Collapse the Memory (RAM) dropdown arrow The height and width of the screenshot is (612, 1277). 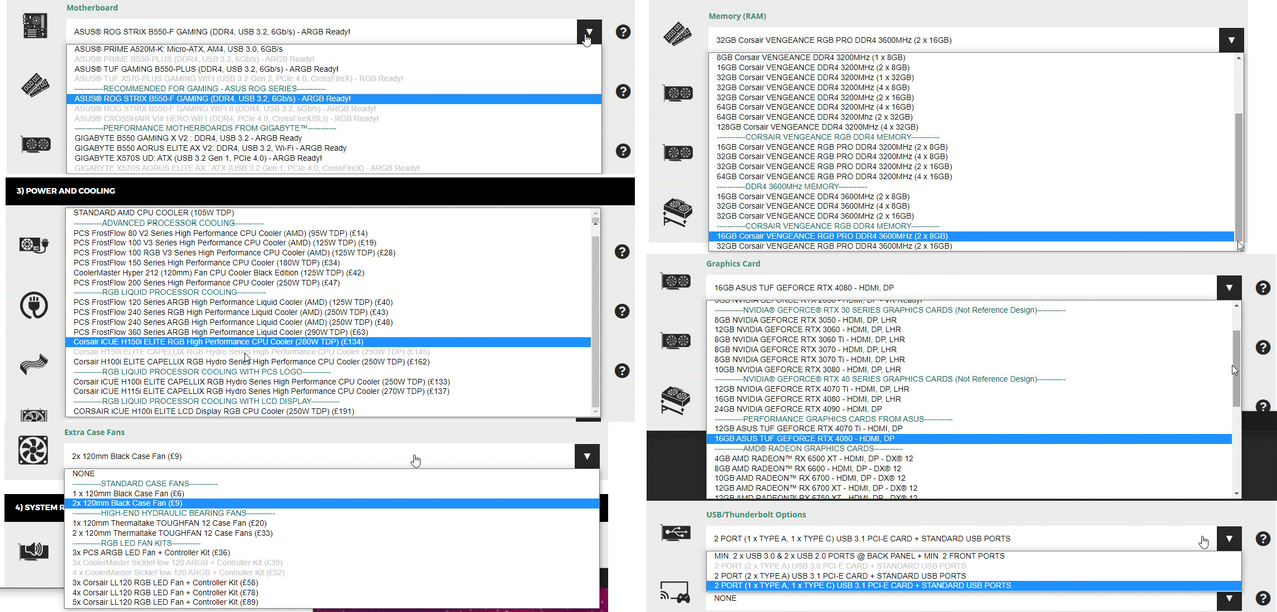[1231, 40]
